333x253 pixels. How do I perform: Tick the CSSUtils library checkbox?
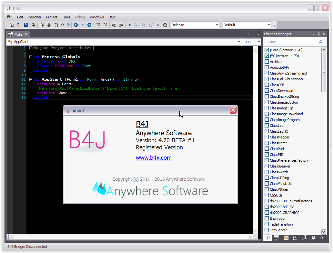(267, 195)
